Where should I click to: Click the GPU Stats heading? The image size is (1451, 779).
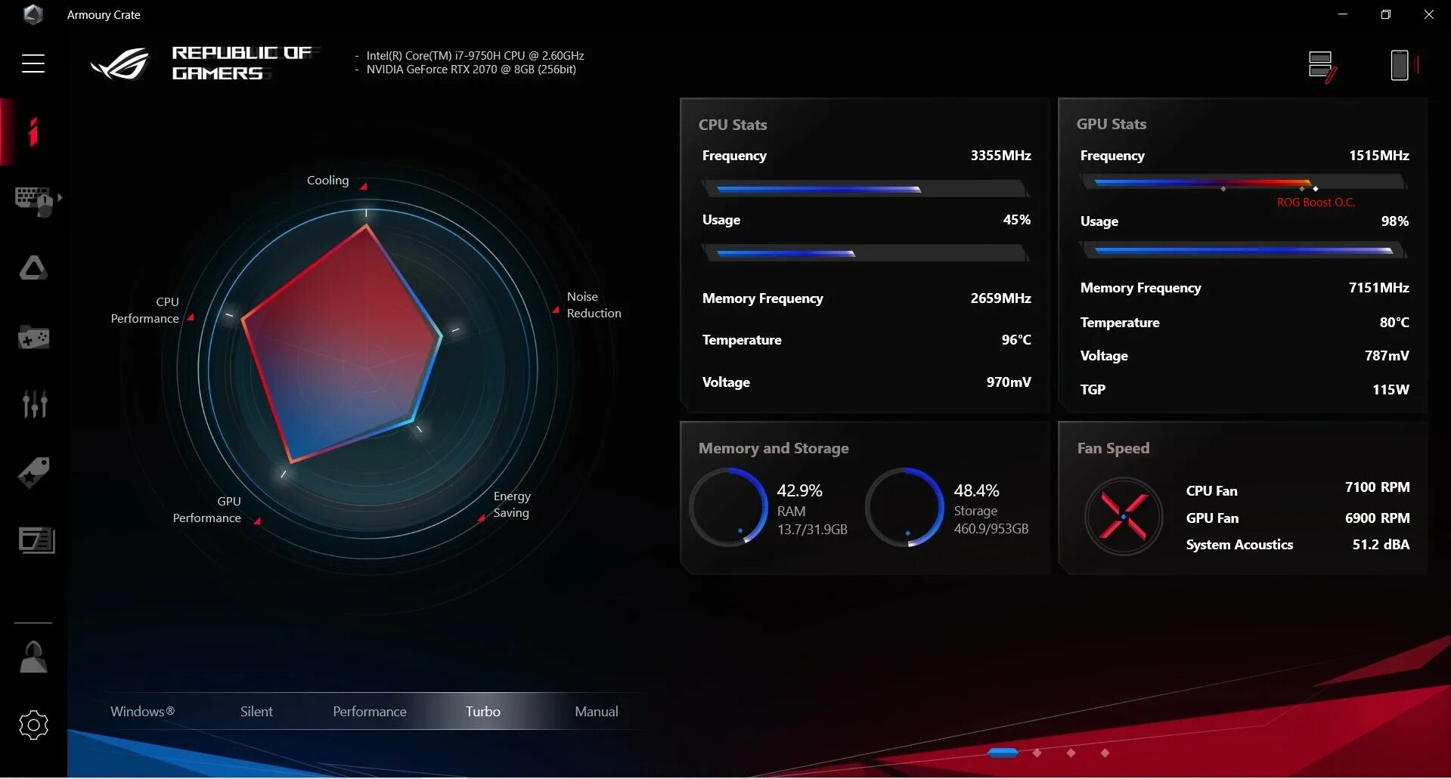pyautogui.click(x=1112, y=124)
